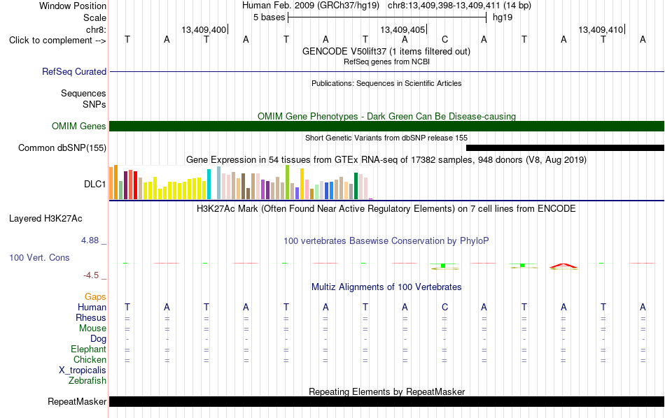
Task: Click the 13,409,400 ruler coordinate
Action: (x=204, y=29)
